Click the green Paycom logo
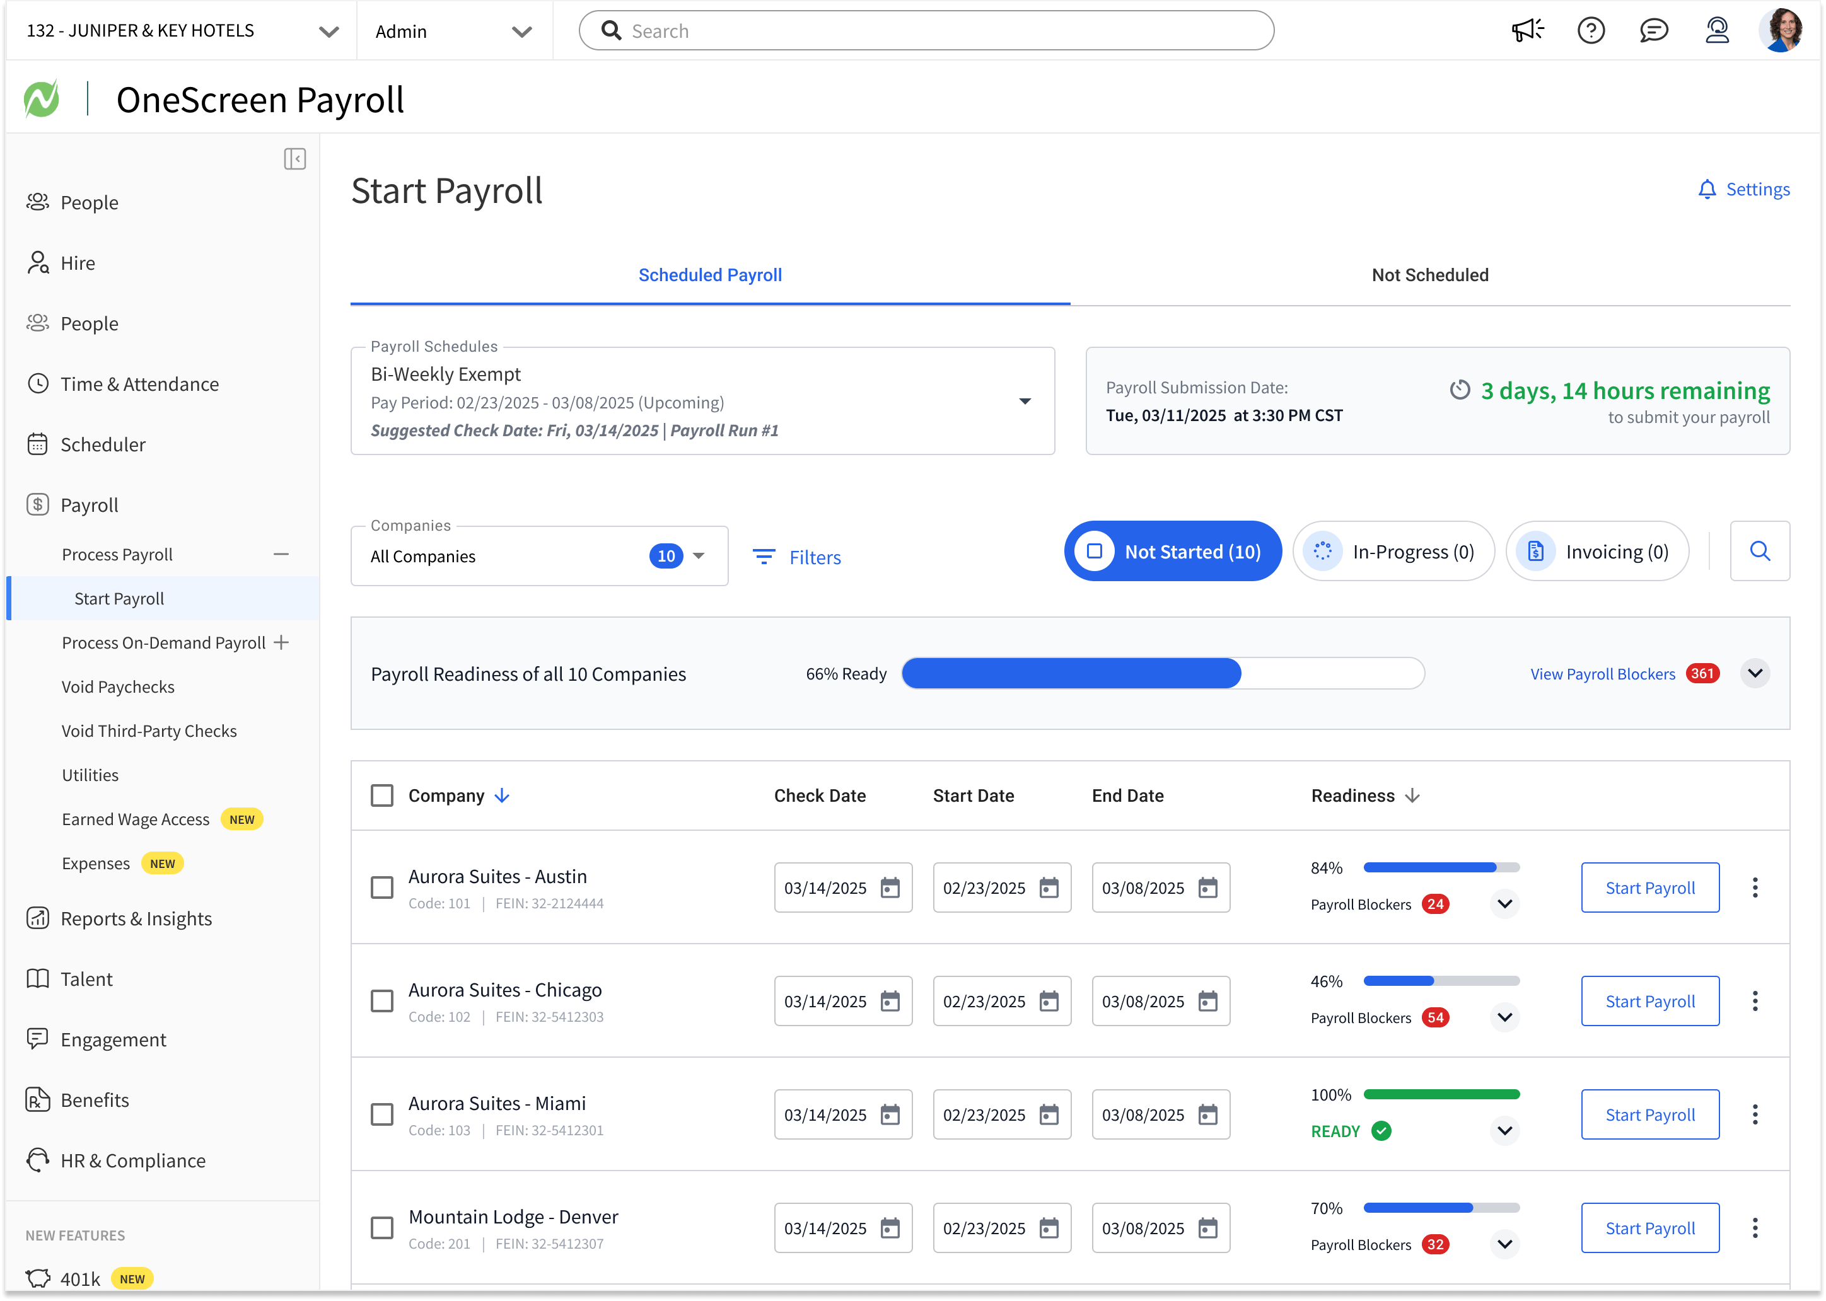 coord(42,100)
